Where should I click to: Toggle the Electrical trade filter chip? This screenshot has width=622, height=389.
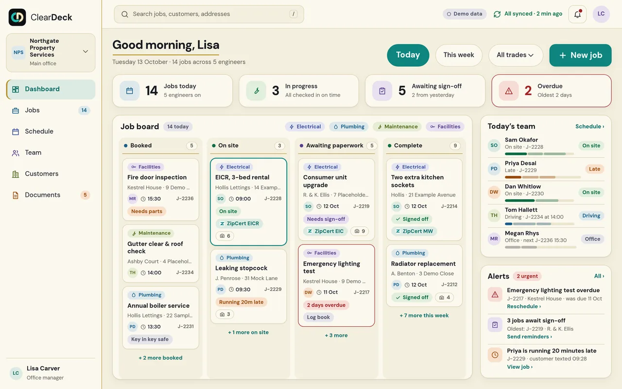(x=305, y=126)
